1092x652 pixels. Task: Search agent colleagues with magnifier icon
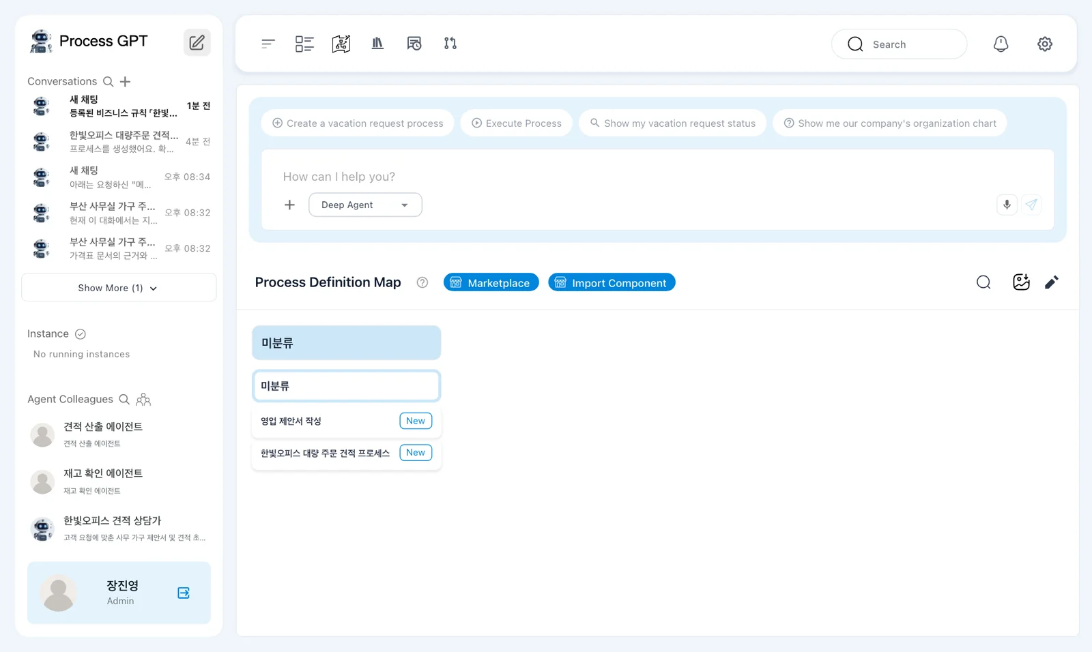(x=124, y=399)
